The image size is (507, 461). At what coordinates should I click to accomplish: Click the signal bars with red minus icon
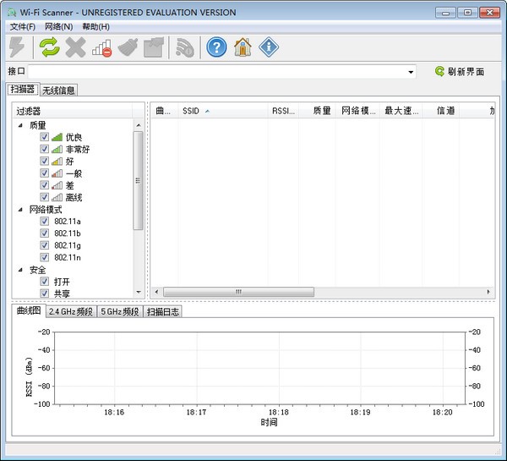[101, 47]
